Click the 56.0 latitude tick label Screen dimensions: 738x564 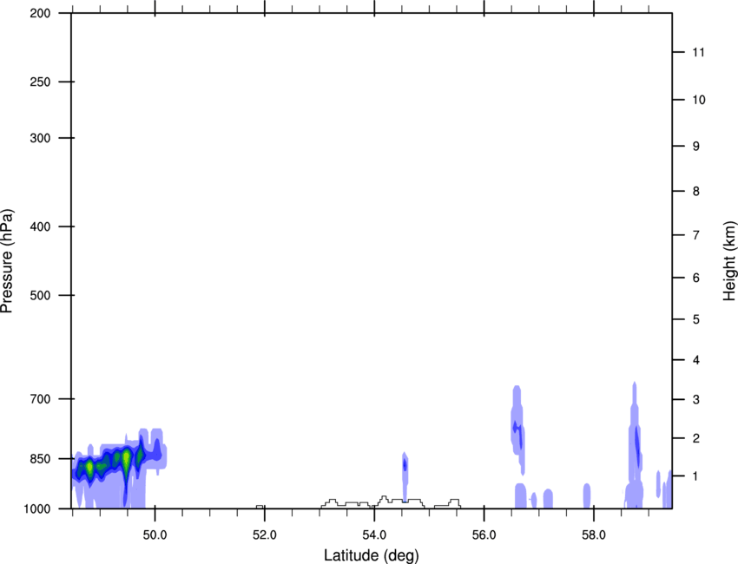pyautogui.click(x=484, y=534)
